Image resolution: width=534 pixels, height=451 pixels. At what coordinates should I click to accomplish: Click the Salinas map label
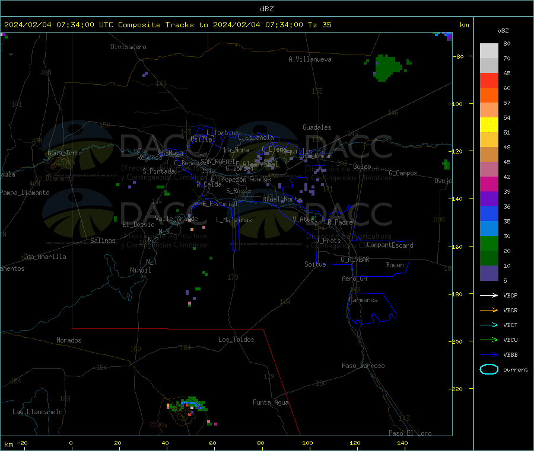103,241
